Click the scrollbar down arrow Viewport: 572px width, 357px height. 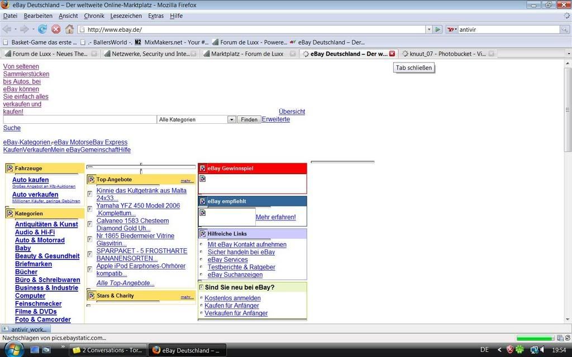point(568,319)
